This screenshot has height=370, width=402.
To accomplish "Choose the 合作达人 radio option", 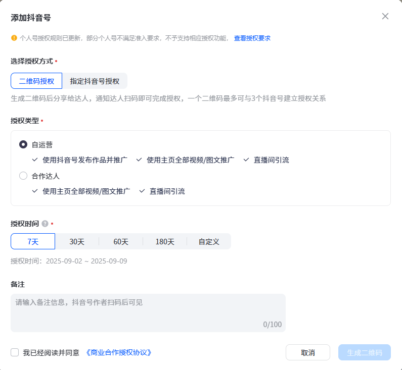I will 23,176.
